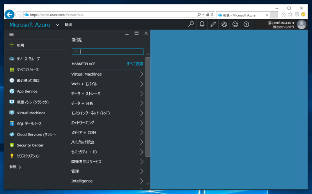This screenshot has width=312, height=194.
Task: Click the green plus 新規 icon
Action: [12, 45]
